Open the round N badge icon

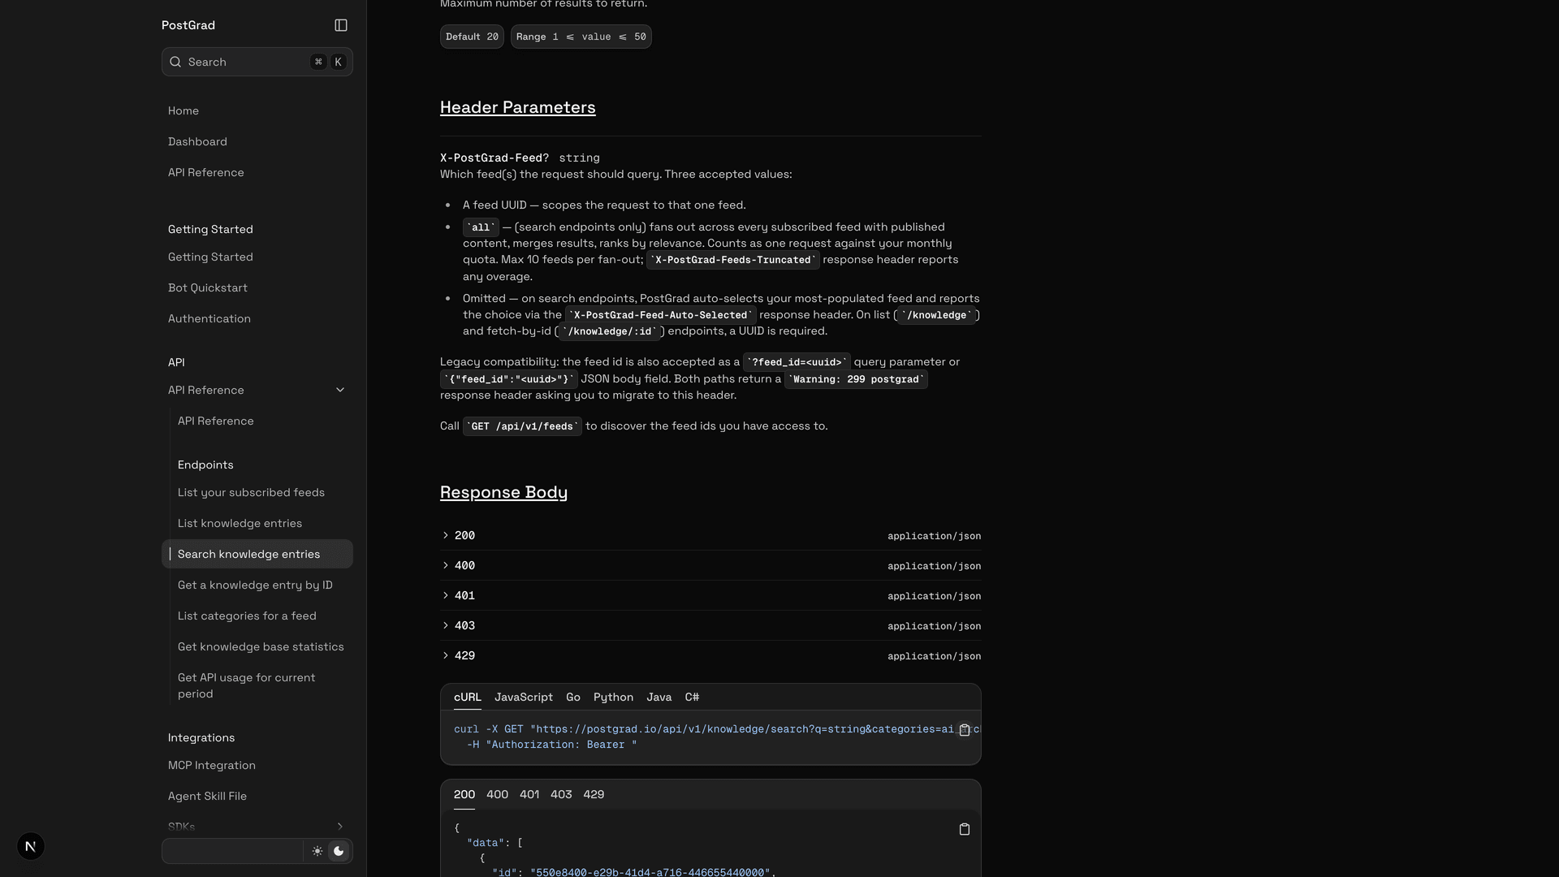coord(31,846)
